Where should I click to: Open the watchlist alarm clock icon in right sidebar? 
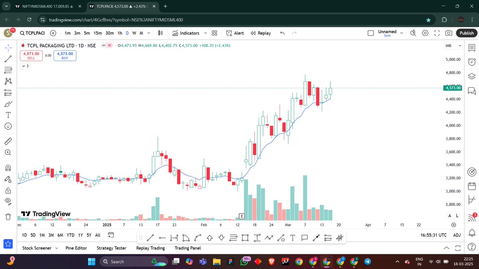pos(471,61)
